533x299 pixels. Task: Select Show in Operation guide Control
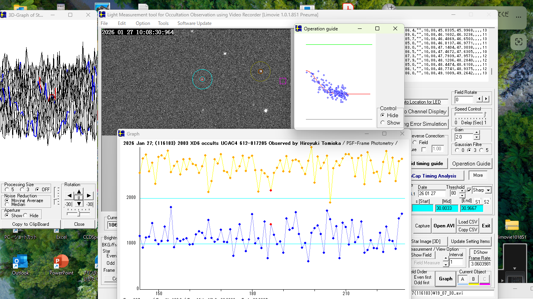(x=382, y=123)
